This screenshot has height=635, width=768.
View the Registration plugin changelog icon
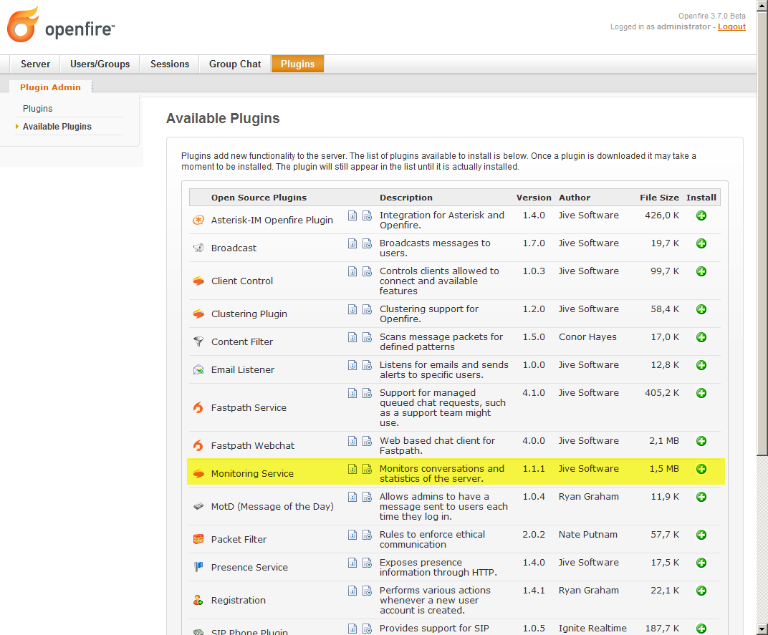pos(367,591)
